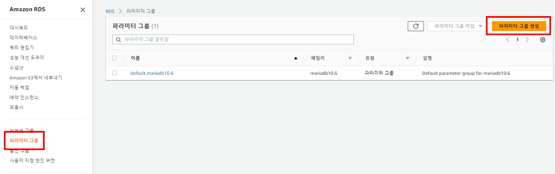555x174 pixels.
Task: Click the search magnifier icon
Action: (x=118, y=40)
